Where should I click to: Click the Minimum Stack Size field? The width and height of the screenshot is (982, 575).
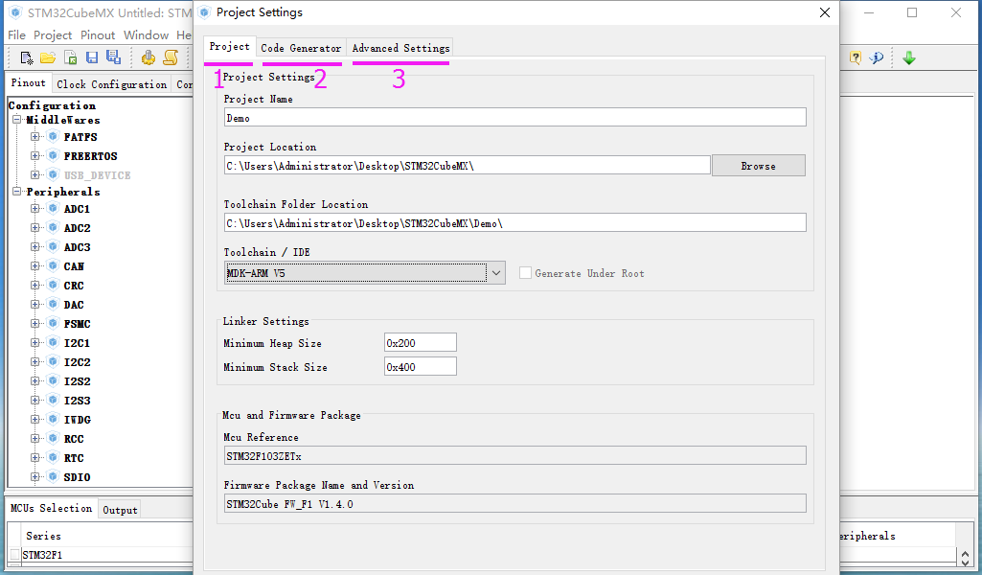421,366
